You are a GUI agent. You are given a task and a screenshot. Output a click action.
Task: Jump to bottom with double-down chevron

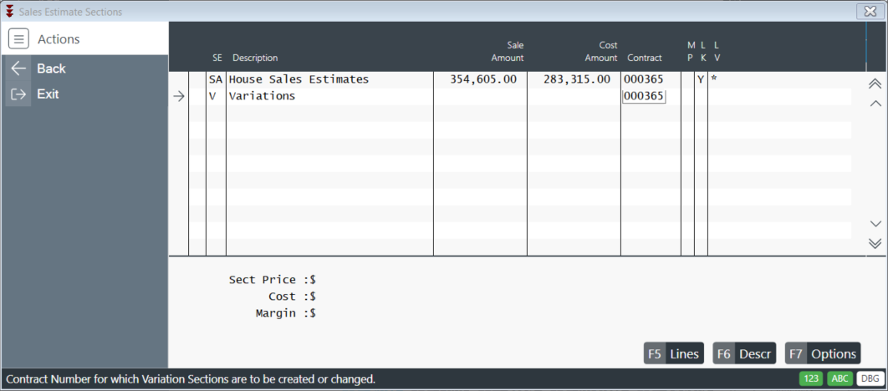coord(875,243)
